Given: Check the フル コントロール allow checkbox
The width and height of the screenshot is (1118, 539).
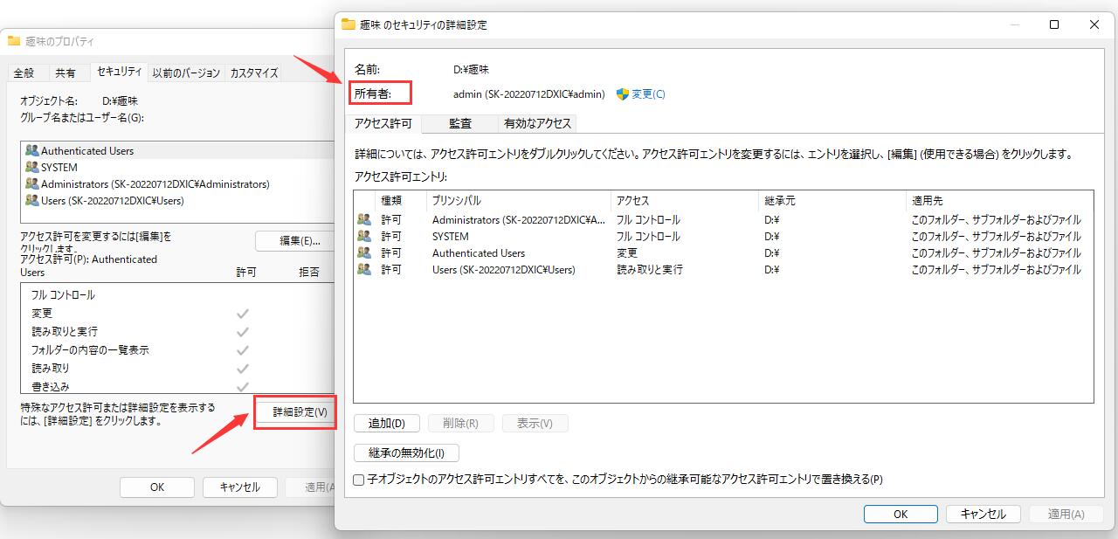Looking at the screenshot, I should tap(243, 295).
